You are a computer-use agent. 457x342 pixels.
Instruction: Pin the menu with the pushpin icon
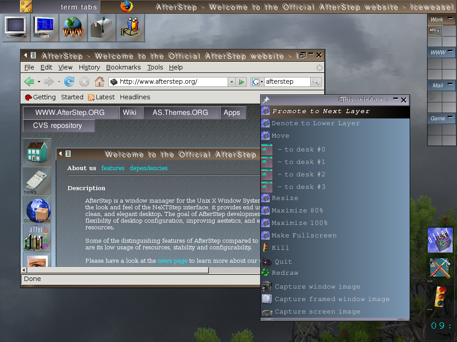point(266,100)
